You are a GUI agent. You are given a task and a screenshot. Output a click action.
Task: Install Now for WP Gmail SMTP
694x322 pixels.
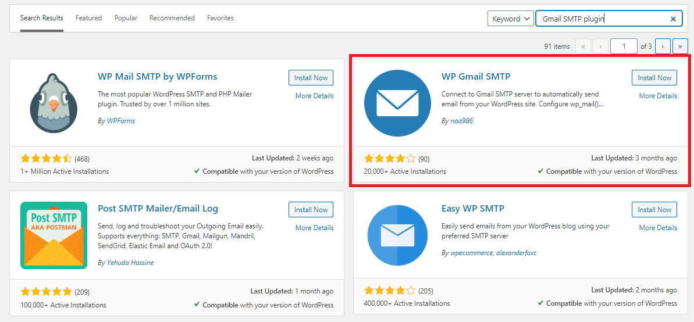[x=654, y=77]
